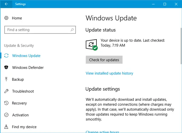Close the Settings window
This screenshot has width=182, height=133.
click(x=176, y=4)
